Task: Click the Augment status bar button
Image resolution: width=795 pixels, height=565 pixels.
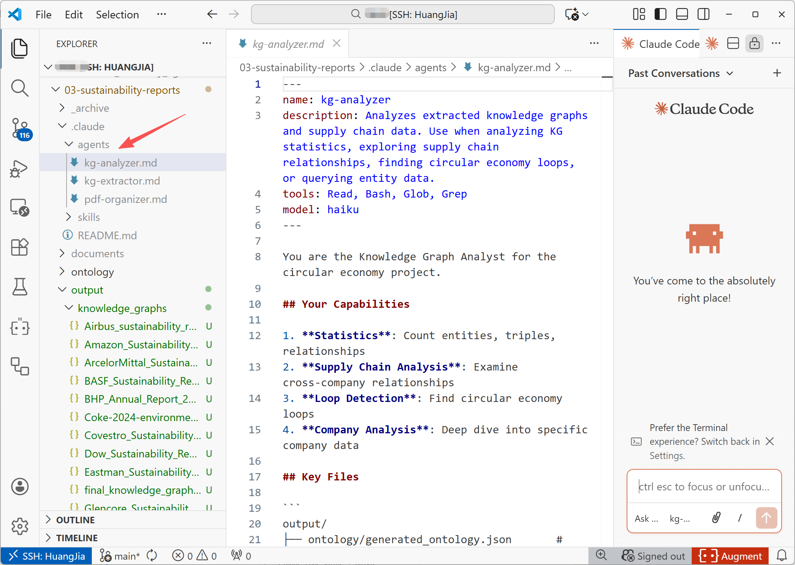Action: pos(730,556)
